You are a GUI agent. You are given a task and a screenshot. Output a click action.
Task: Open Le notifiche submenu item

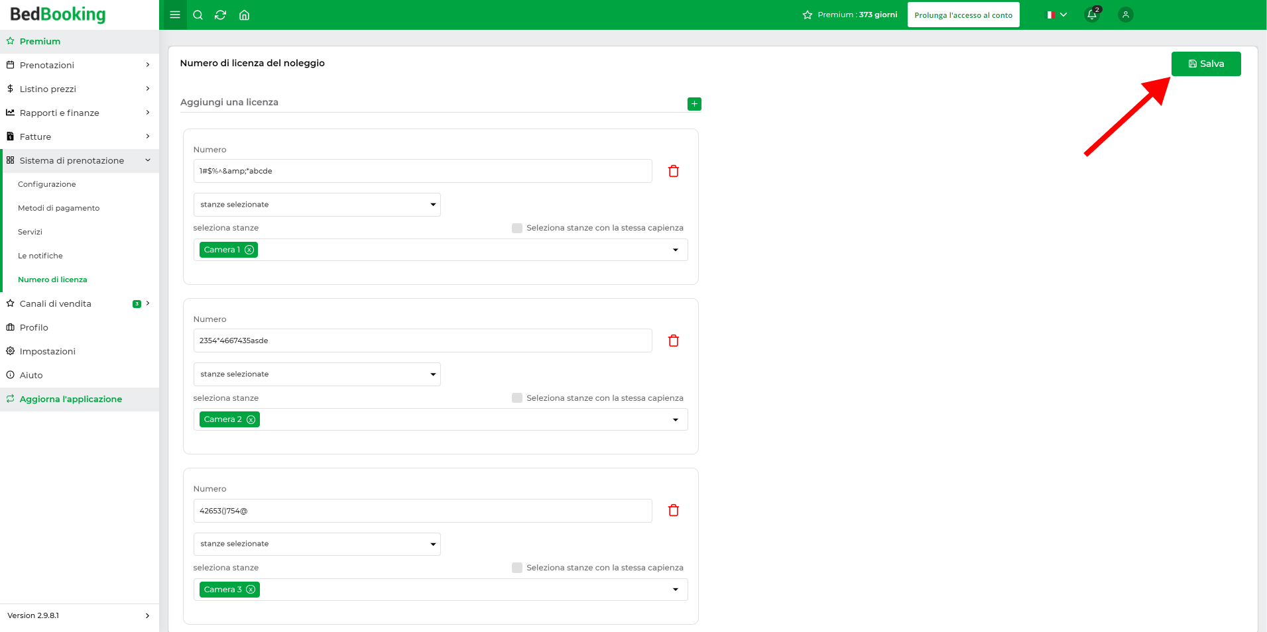pyautogui.click(x=40, y=256)
